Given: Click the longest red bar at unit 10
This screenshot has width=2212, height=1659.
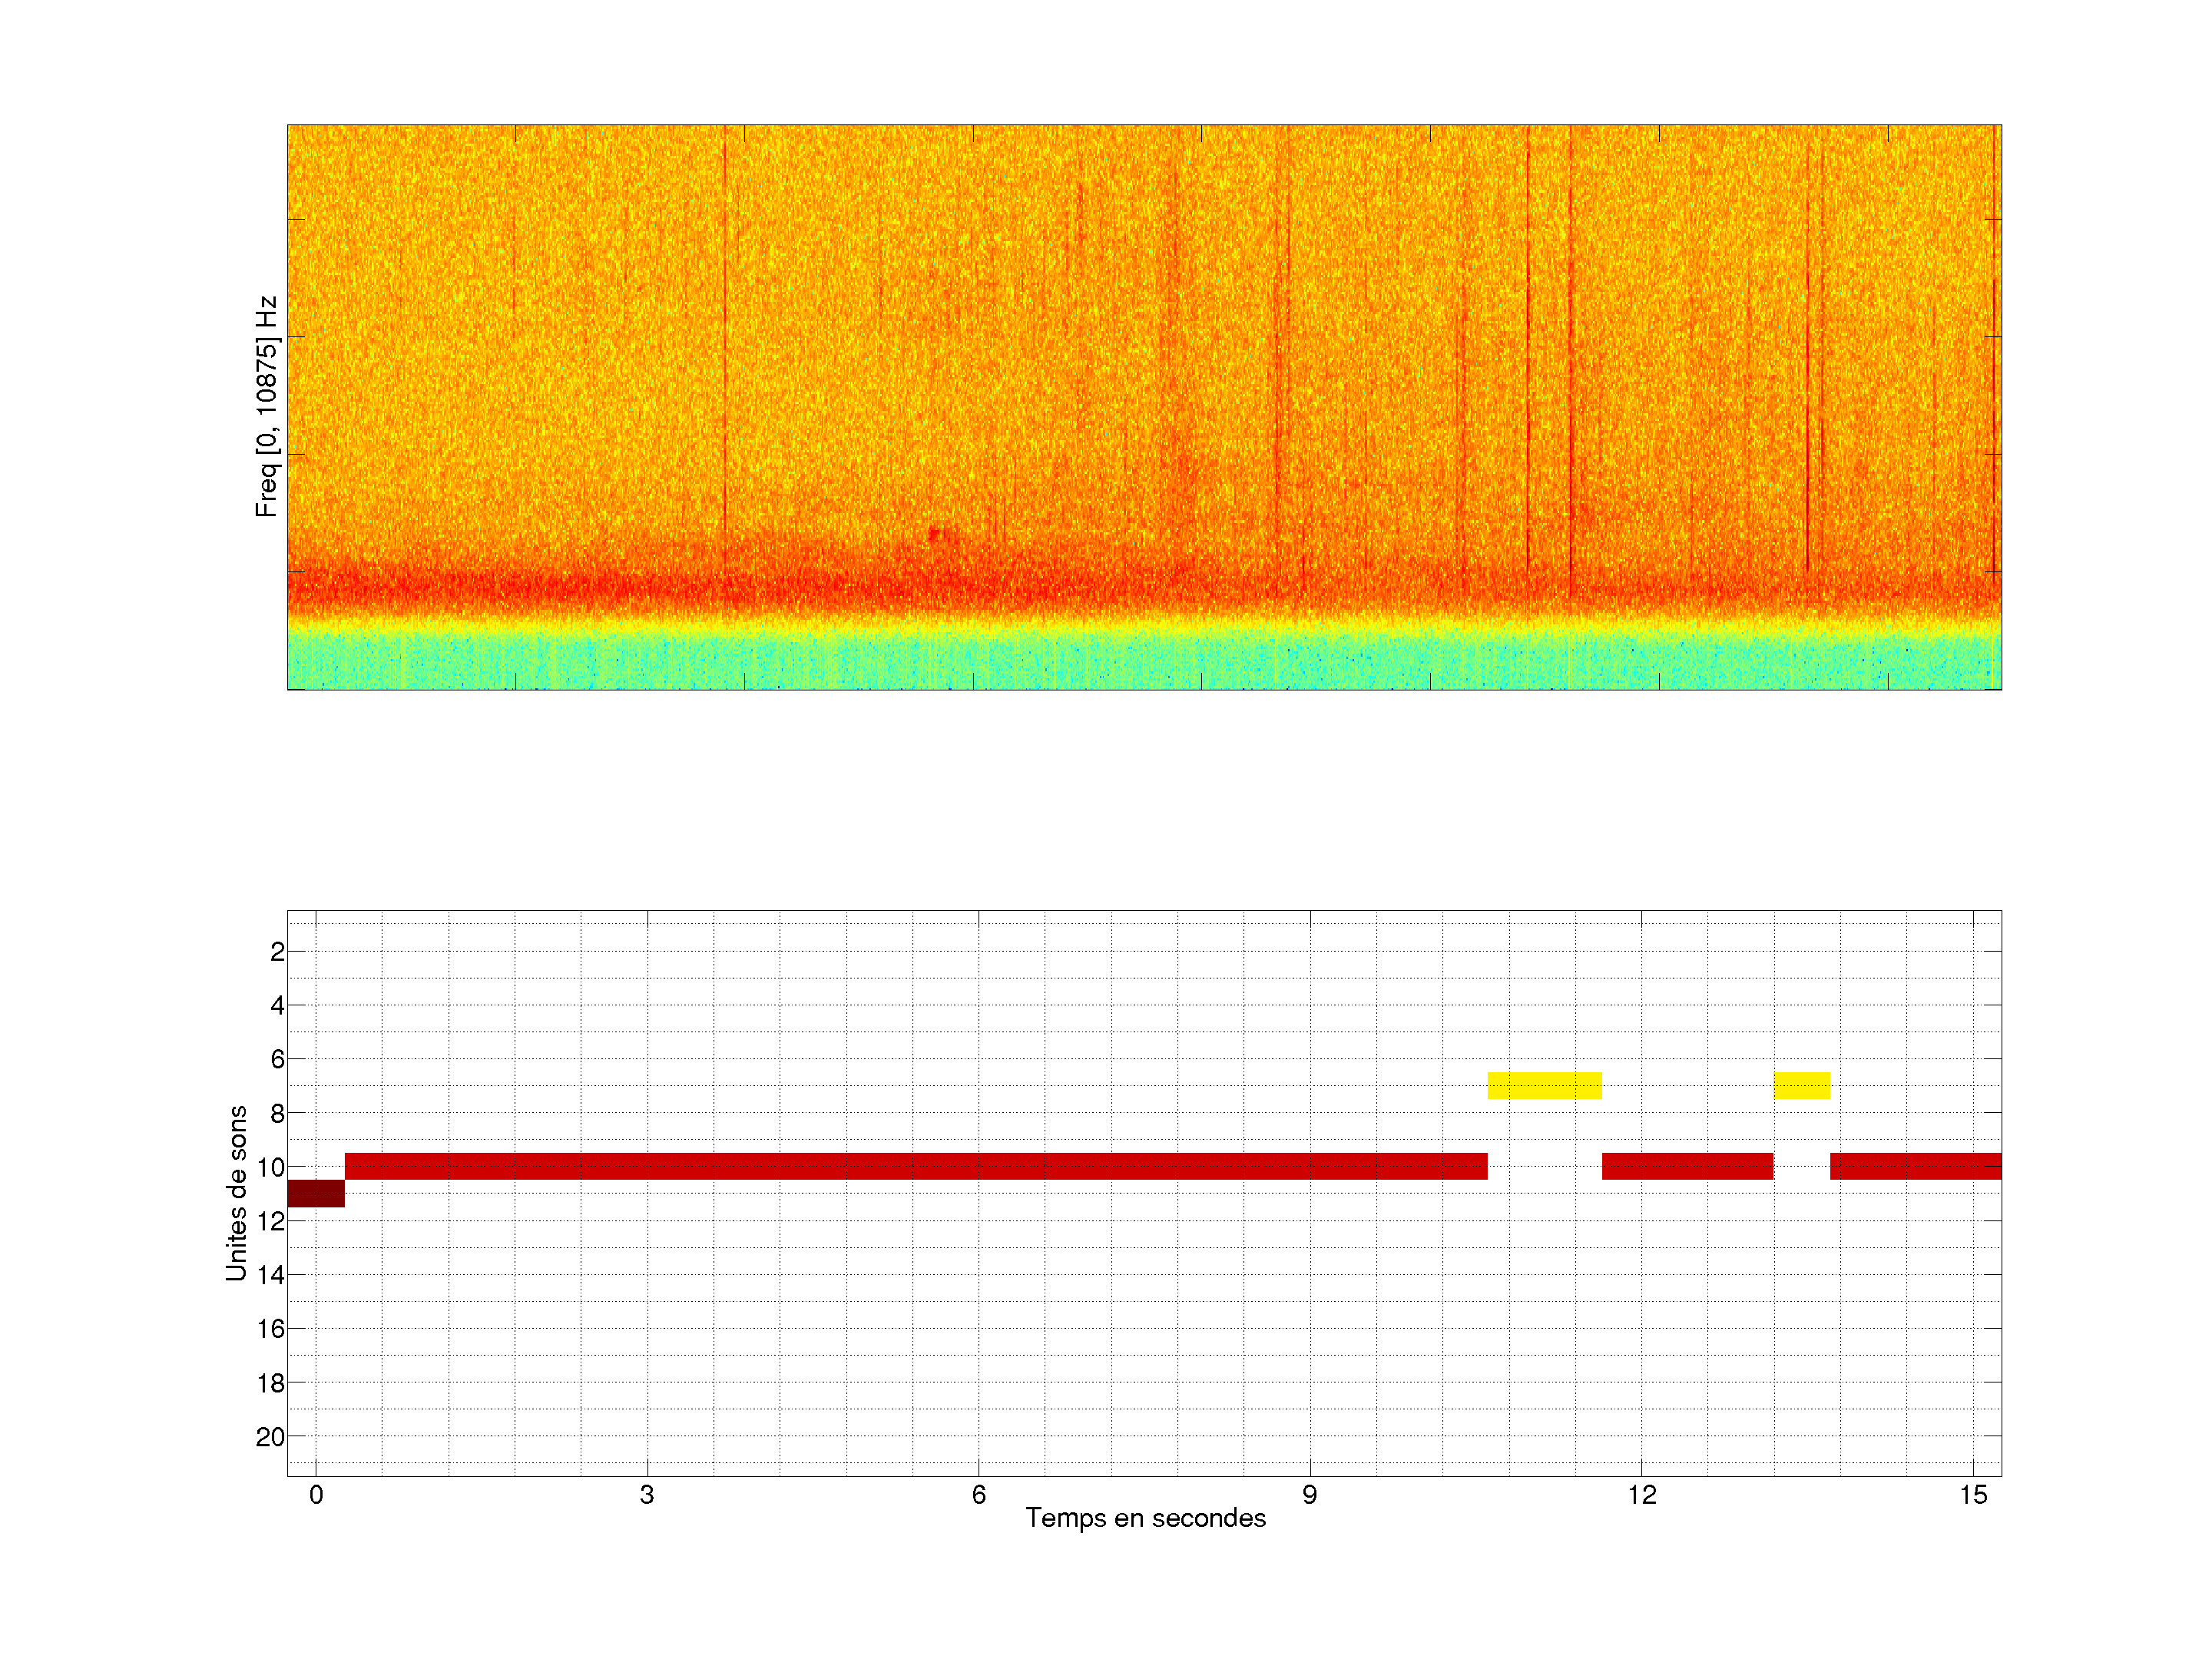Looking at the screenshot, I should [915, 1166].
